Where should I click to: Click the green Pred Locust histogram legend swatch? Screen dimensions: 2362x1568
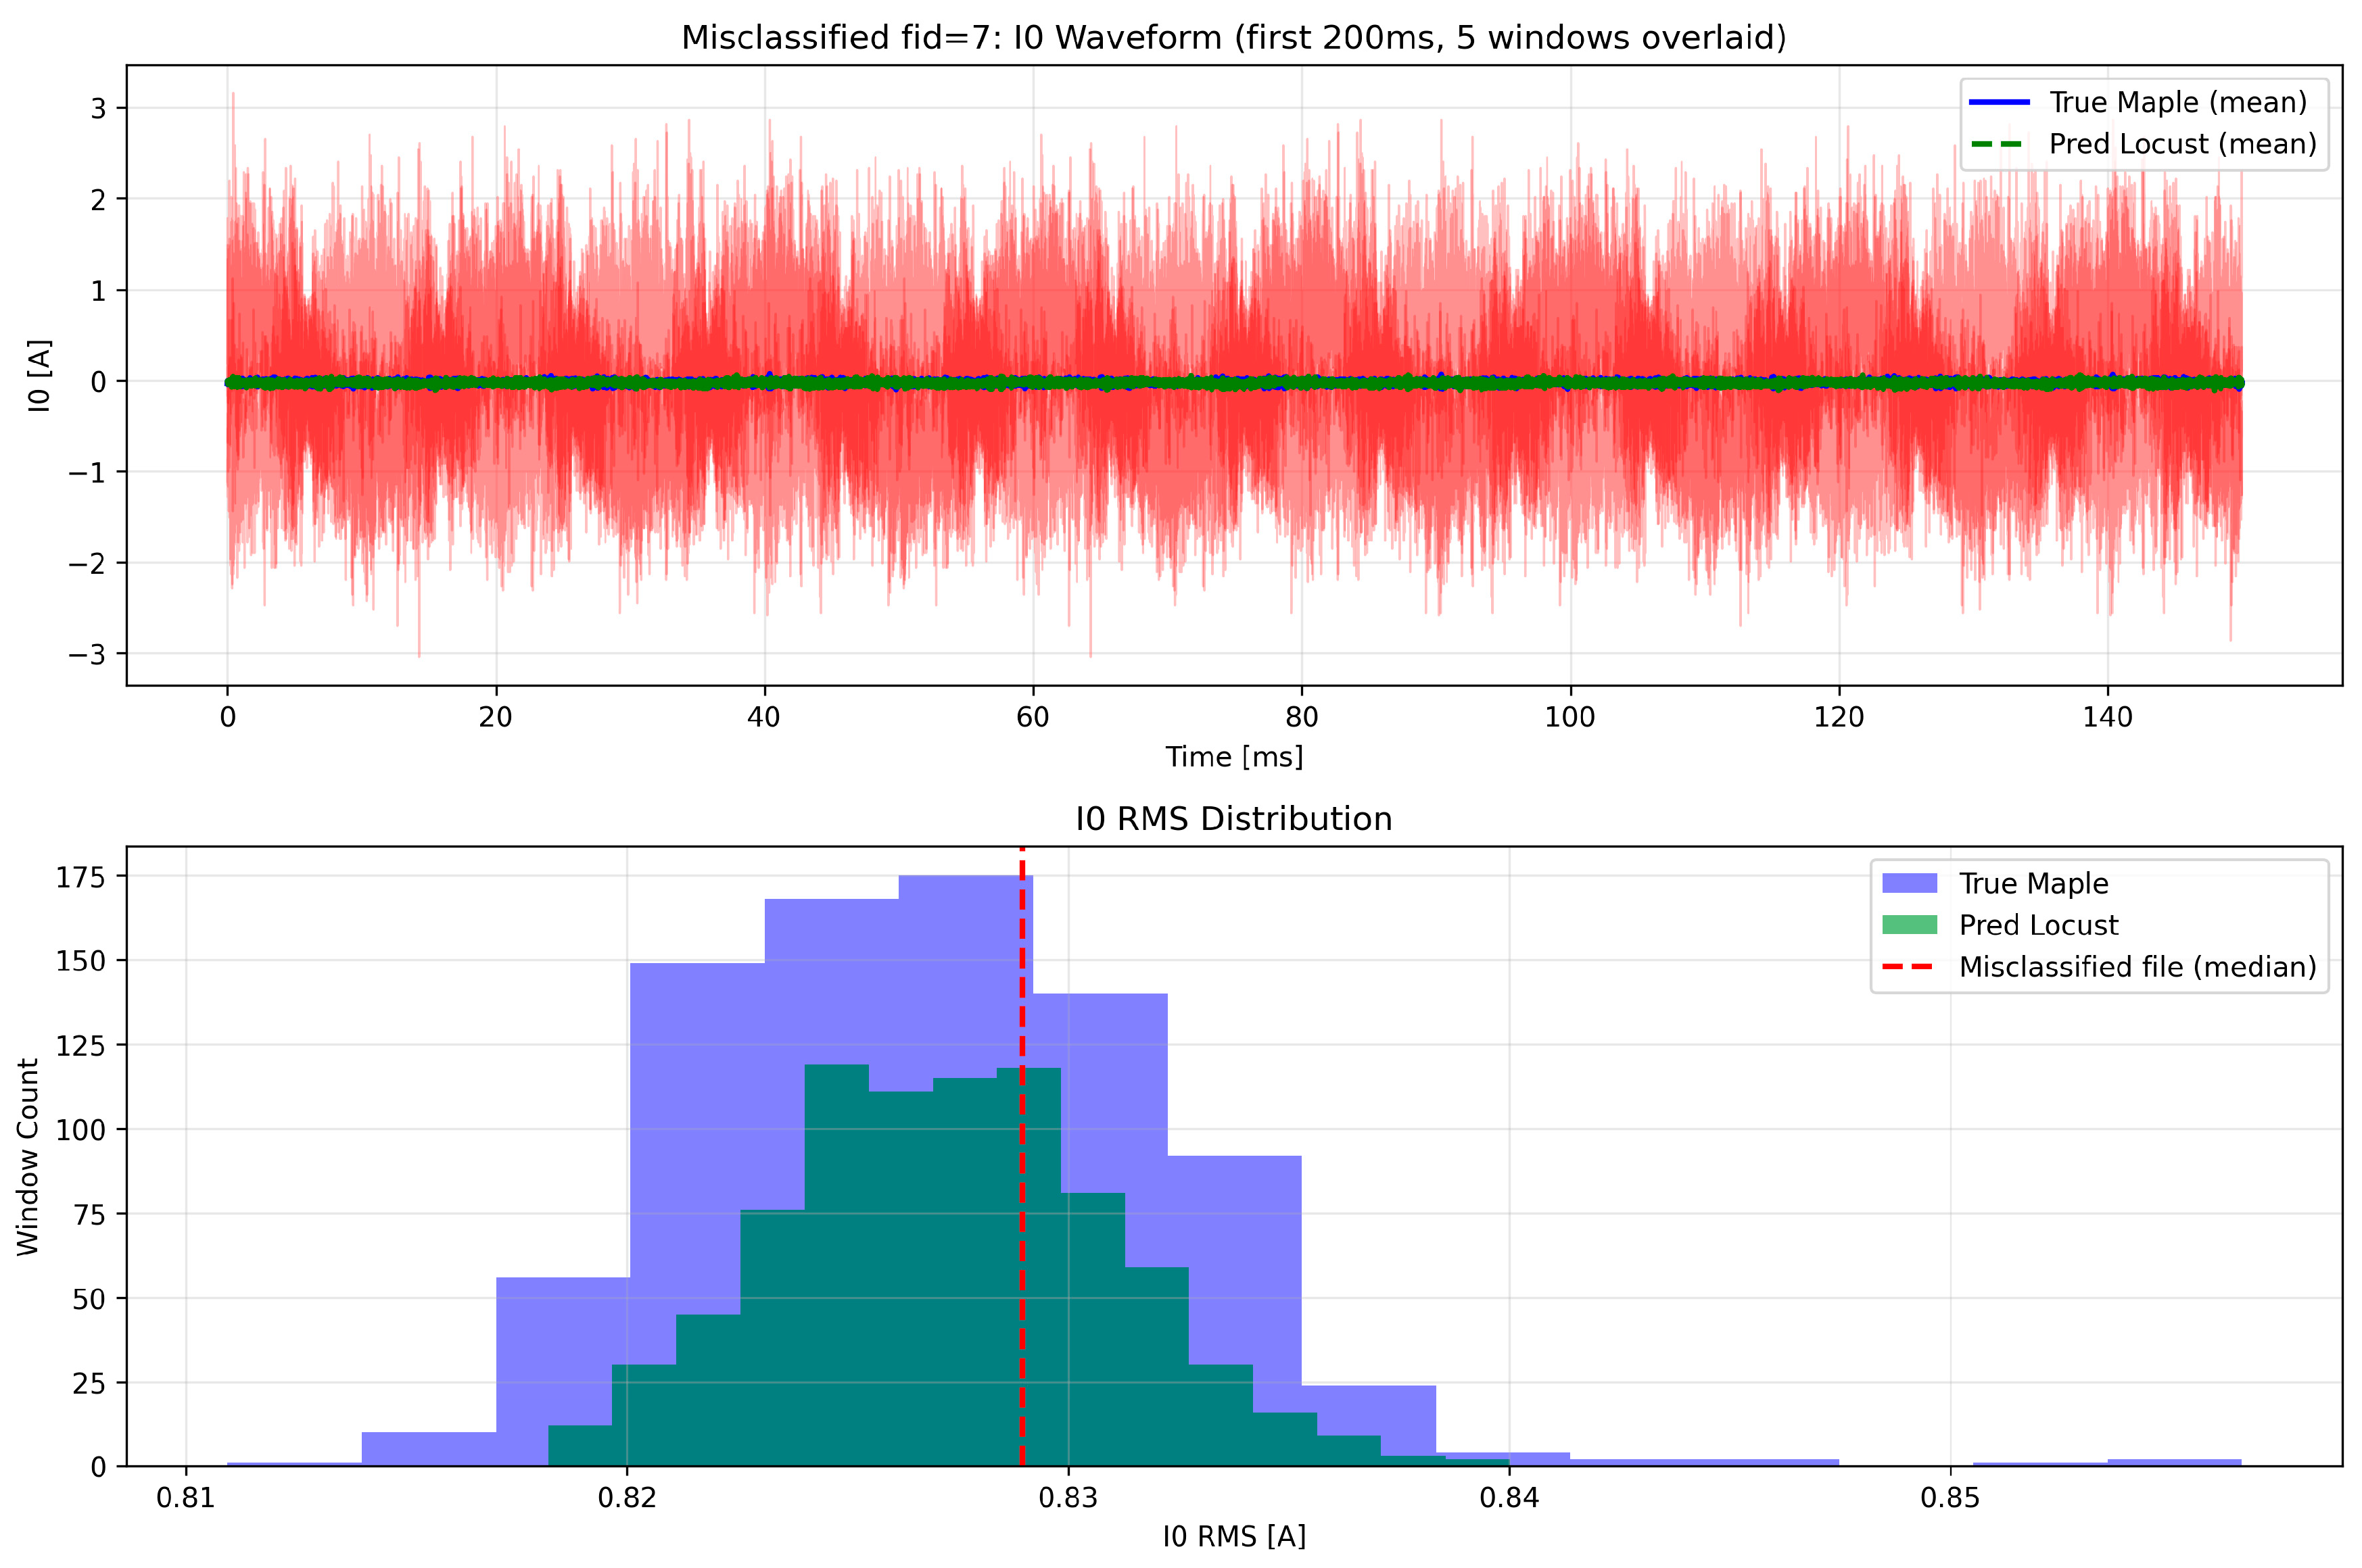(1909, 925)
